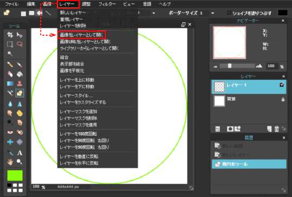Select the Eraser tool
The width and height of the screenshot is (292, 197).
[10, 74]
